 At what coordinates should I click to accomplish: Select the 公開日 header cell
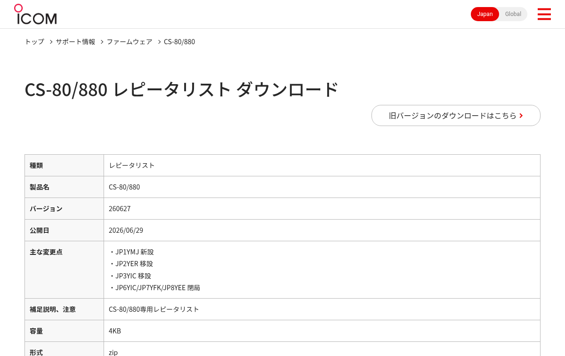(x=65, y=230)
